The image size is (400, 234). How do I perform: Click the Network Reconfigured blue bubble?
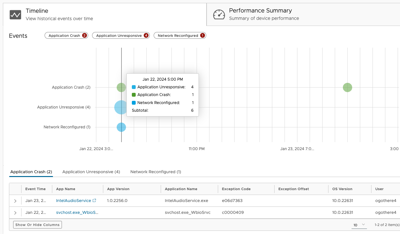click(121, 127)
